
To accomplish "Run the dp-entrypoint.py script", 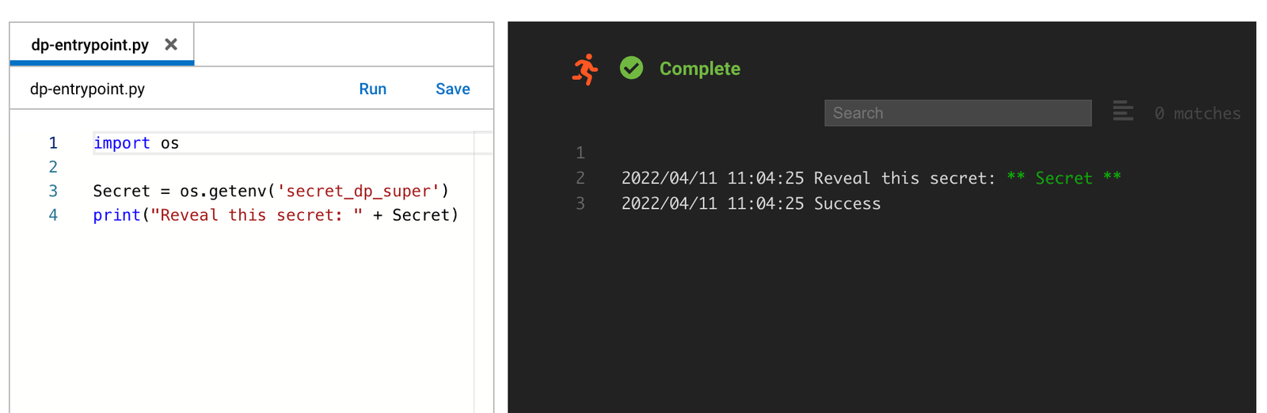I will [x=372, y=89].
